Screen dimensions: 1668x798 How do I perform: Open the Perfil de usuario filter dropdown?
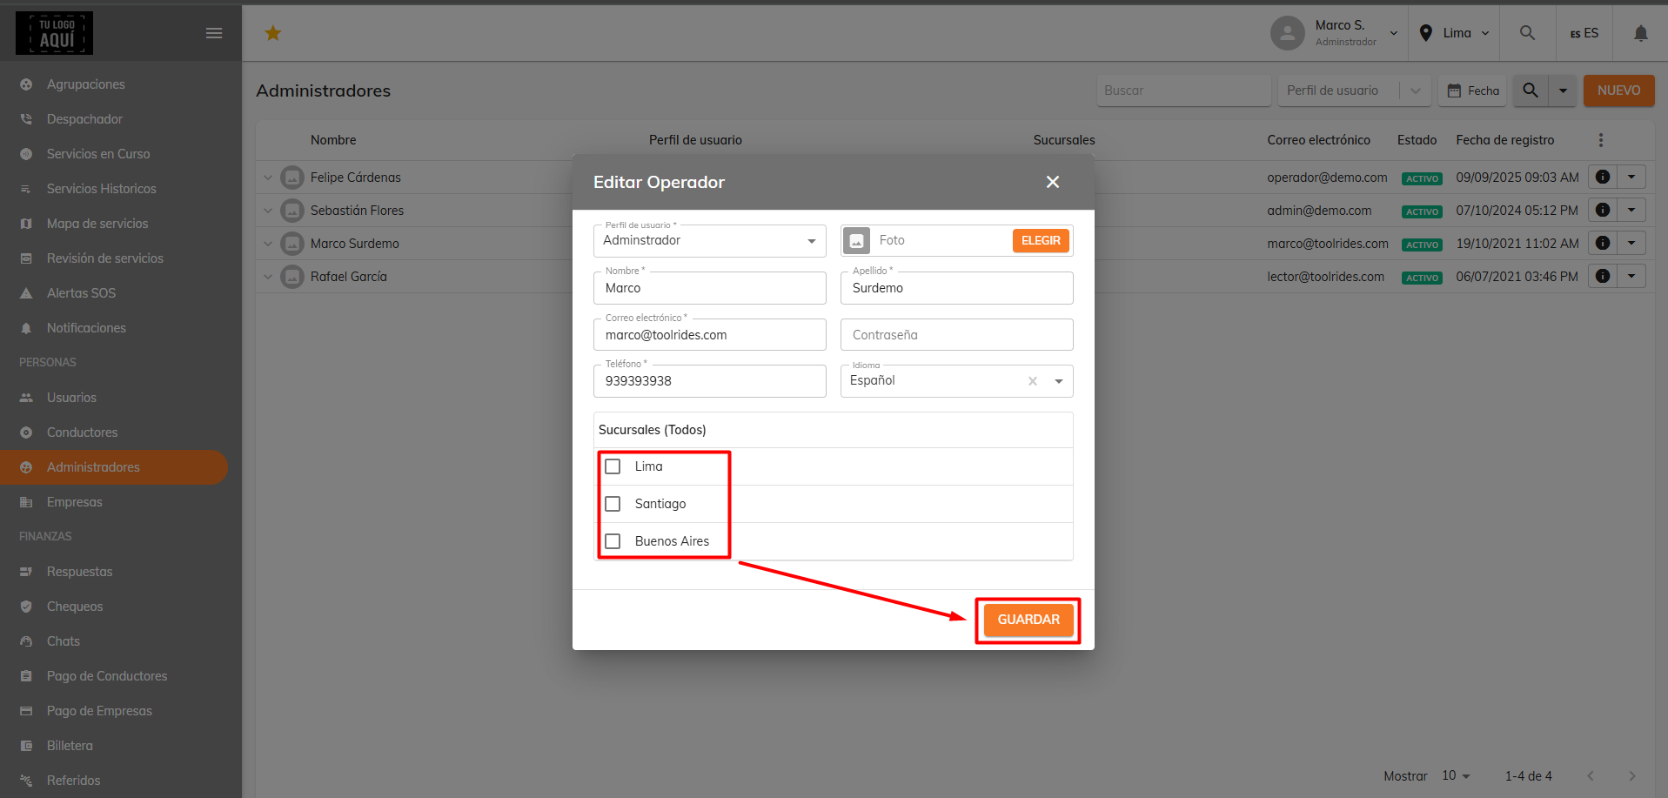[x=1354, y=91]
